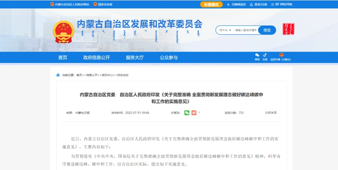Click the 打印本页 print link
Screen dimensions: 338x170
coord(271,113)
